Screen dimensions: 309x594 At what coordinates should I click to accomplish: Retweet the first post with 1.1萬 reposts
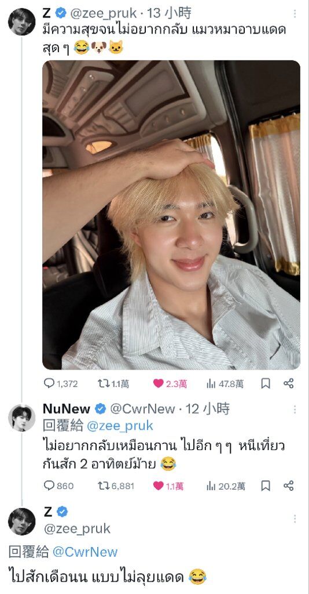click(x=104, y=384)
